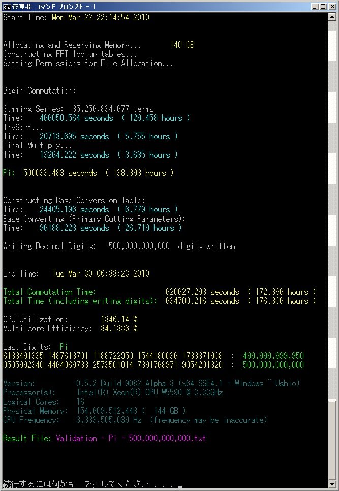Viewport: 339px width, 491px height.
Task: Click the Start Time date value
Action: pos(101,17)
